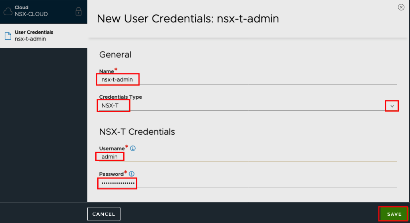Image resolution: width=410 pixels, height=223 pixels.
Task: Click the document icon for User Credentials
Action: (8, 36)
